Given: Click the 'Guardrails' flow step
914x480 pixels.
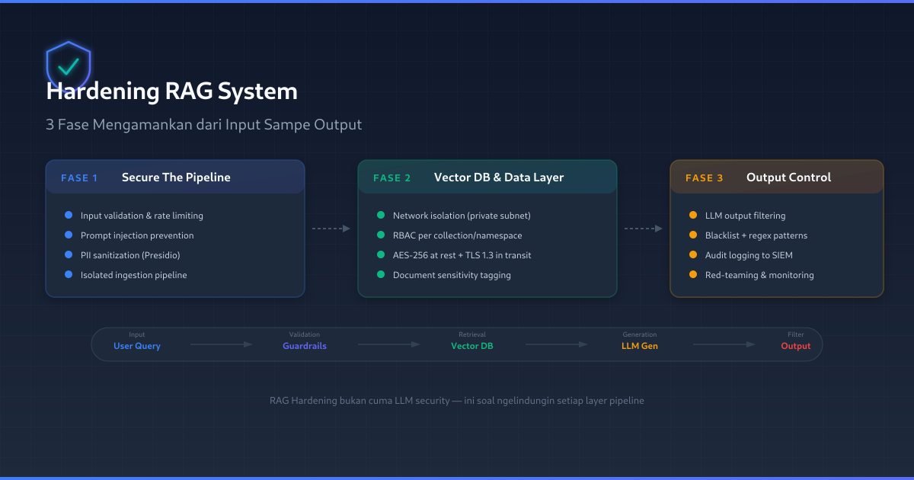Looking at the screenshot, I should (x=305, y=346).
